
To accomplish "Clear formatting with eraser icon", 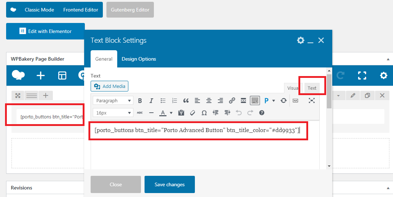I will click(192, 113).
